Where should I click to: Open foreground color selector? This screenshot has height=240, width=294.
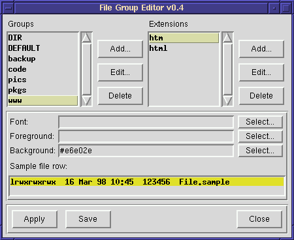point(260,136)
